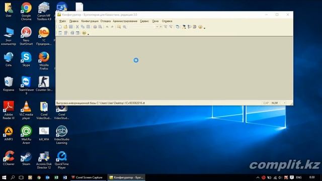The width and height of the screenshot is (322, 181).
Task: Click the search text field in toolbar
Action: tap(142, 27)
